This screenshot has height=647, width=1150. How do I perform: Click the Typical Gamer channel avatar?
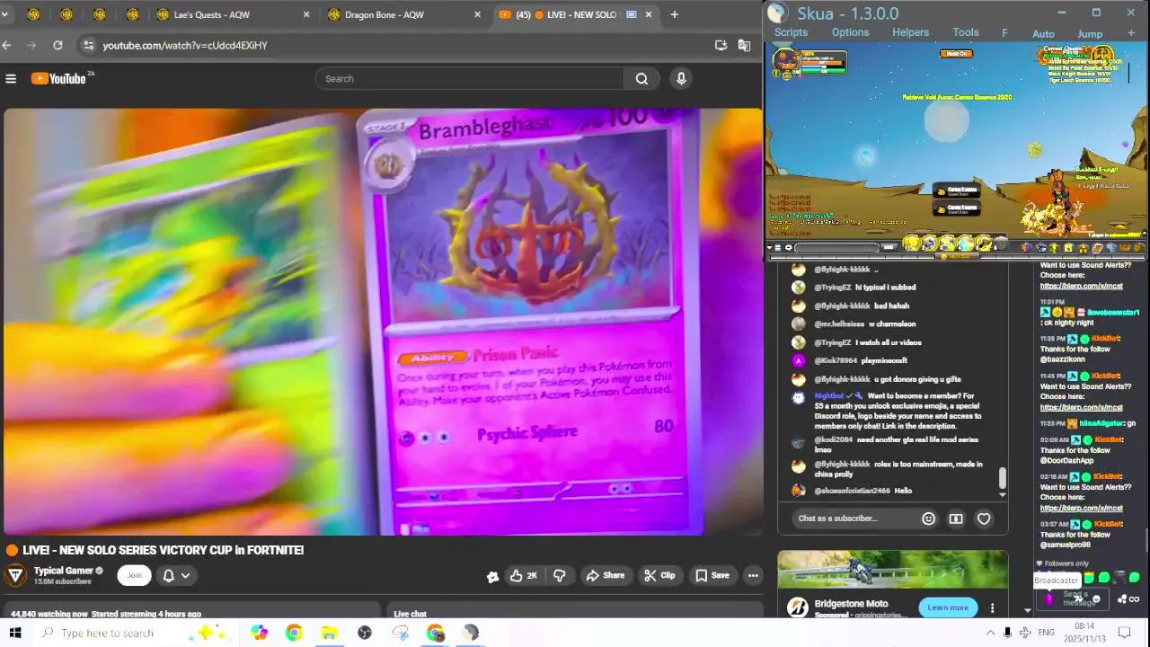(x=15, y=575)
